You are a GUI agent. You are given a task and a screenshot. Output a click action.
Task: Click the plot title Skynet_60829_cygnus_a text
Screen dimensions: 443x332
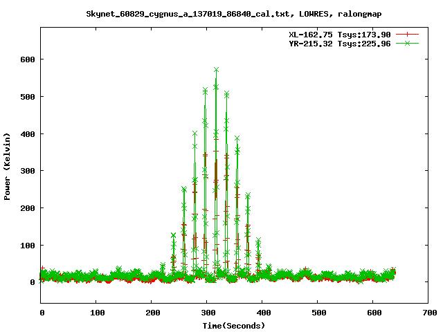tap(234, 14)
